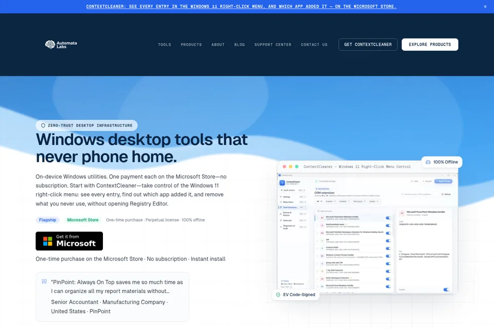Open the ContextCleaner app screenshot preview
The width and height of the screenshot is (494, 329).
367,233
